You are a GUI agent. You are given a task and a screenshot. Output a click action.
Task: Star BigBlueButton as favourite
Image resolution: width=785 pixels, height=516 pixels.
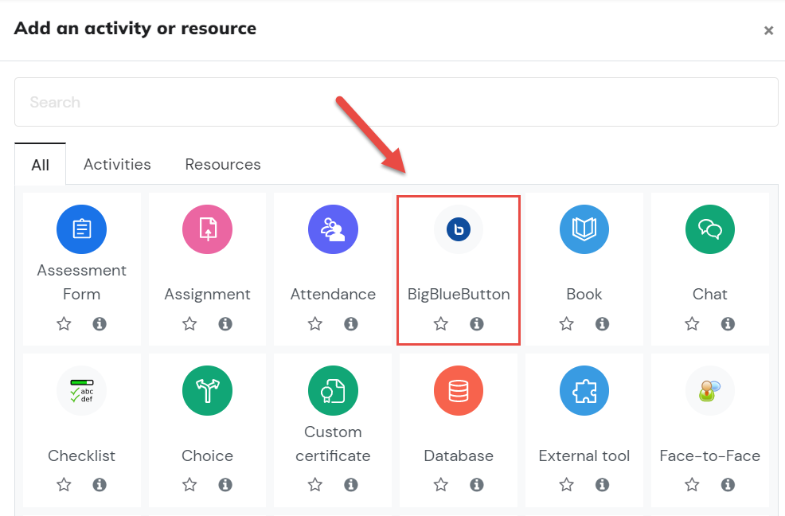point(440,323)
